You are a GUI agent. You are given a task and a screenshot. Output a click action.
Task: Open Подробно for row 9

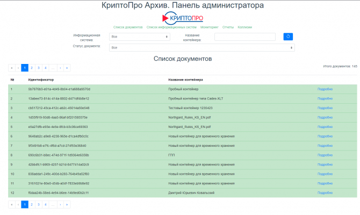[x=325, y=164]
